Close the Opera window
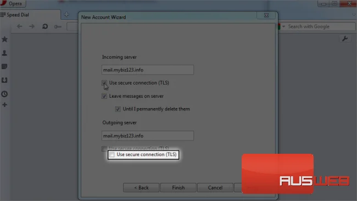Image resolution: width=357 pixels, height=201 pixels. pyautogui.click(x=349, y=3)
